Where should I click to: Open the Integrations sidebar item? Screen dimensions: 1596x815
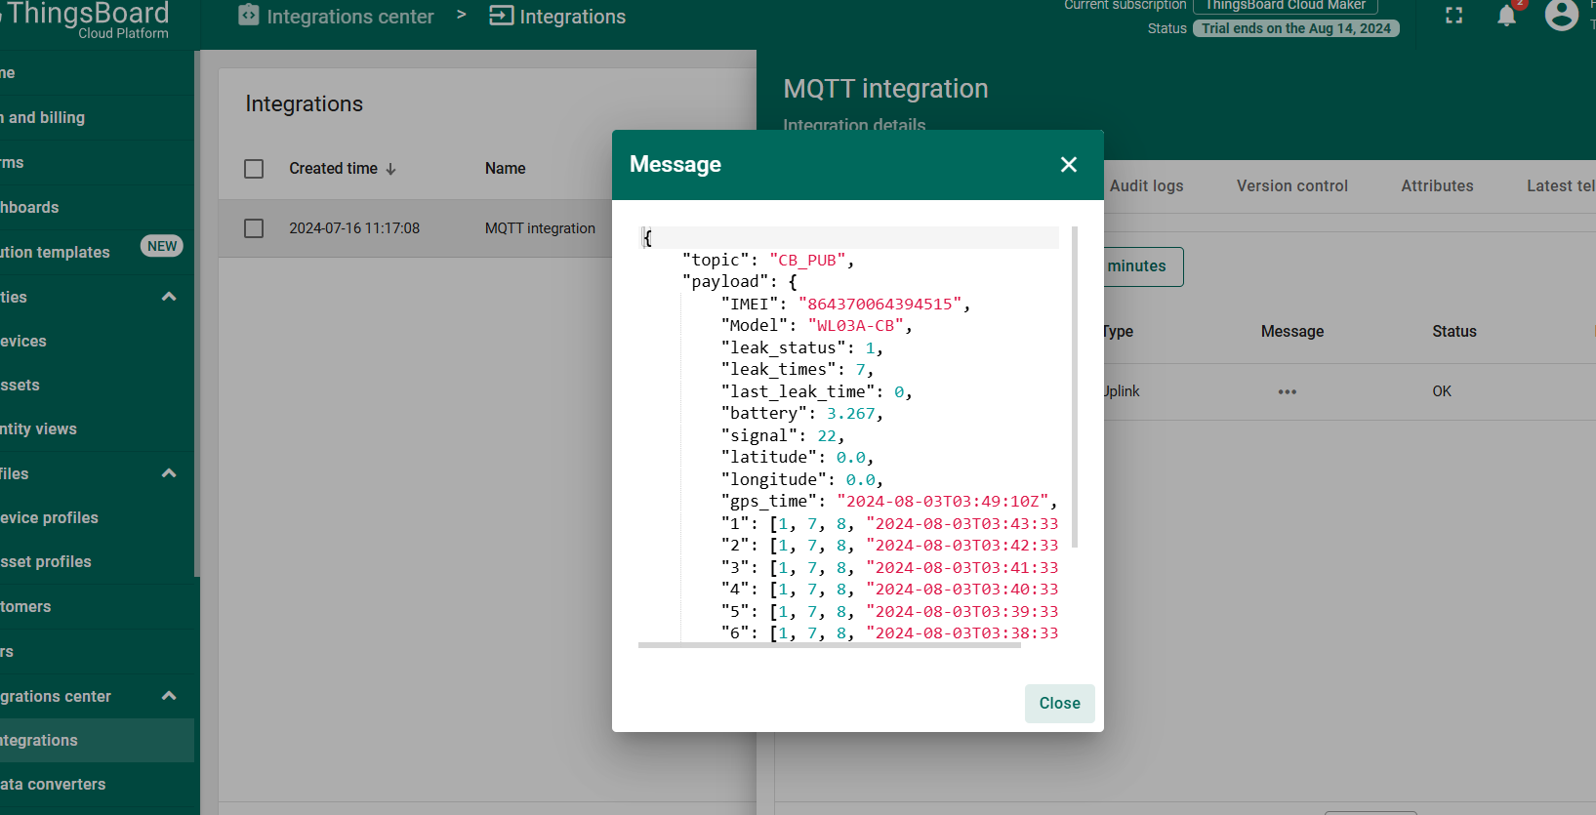97,741
